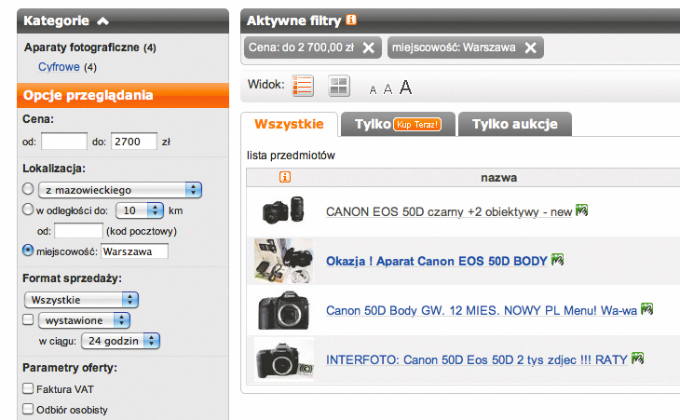680x420 pixels.
Task: Tick the 'Odbiór osobisty' checkbox
Action: pos(28,409)
